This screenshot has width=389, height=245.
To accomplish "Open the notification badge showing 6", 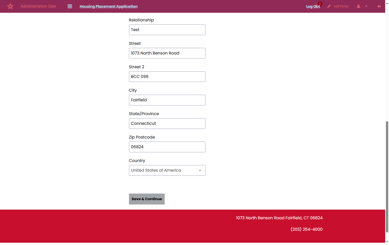I will (x=320, y=4).
